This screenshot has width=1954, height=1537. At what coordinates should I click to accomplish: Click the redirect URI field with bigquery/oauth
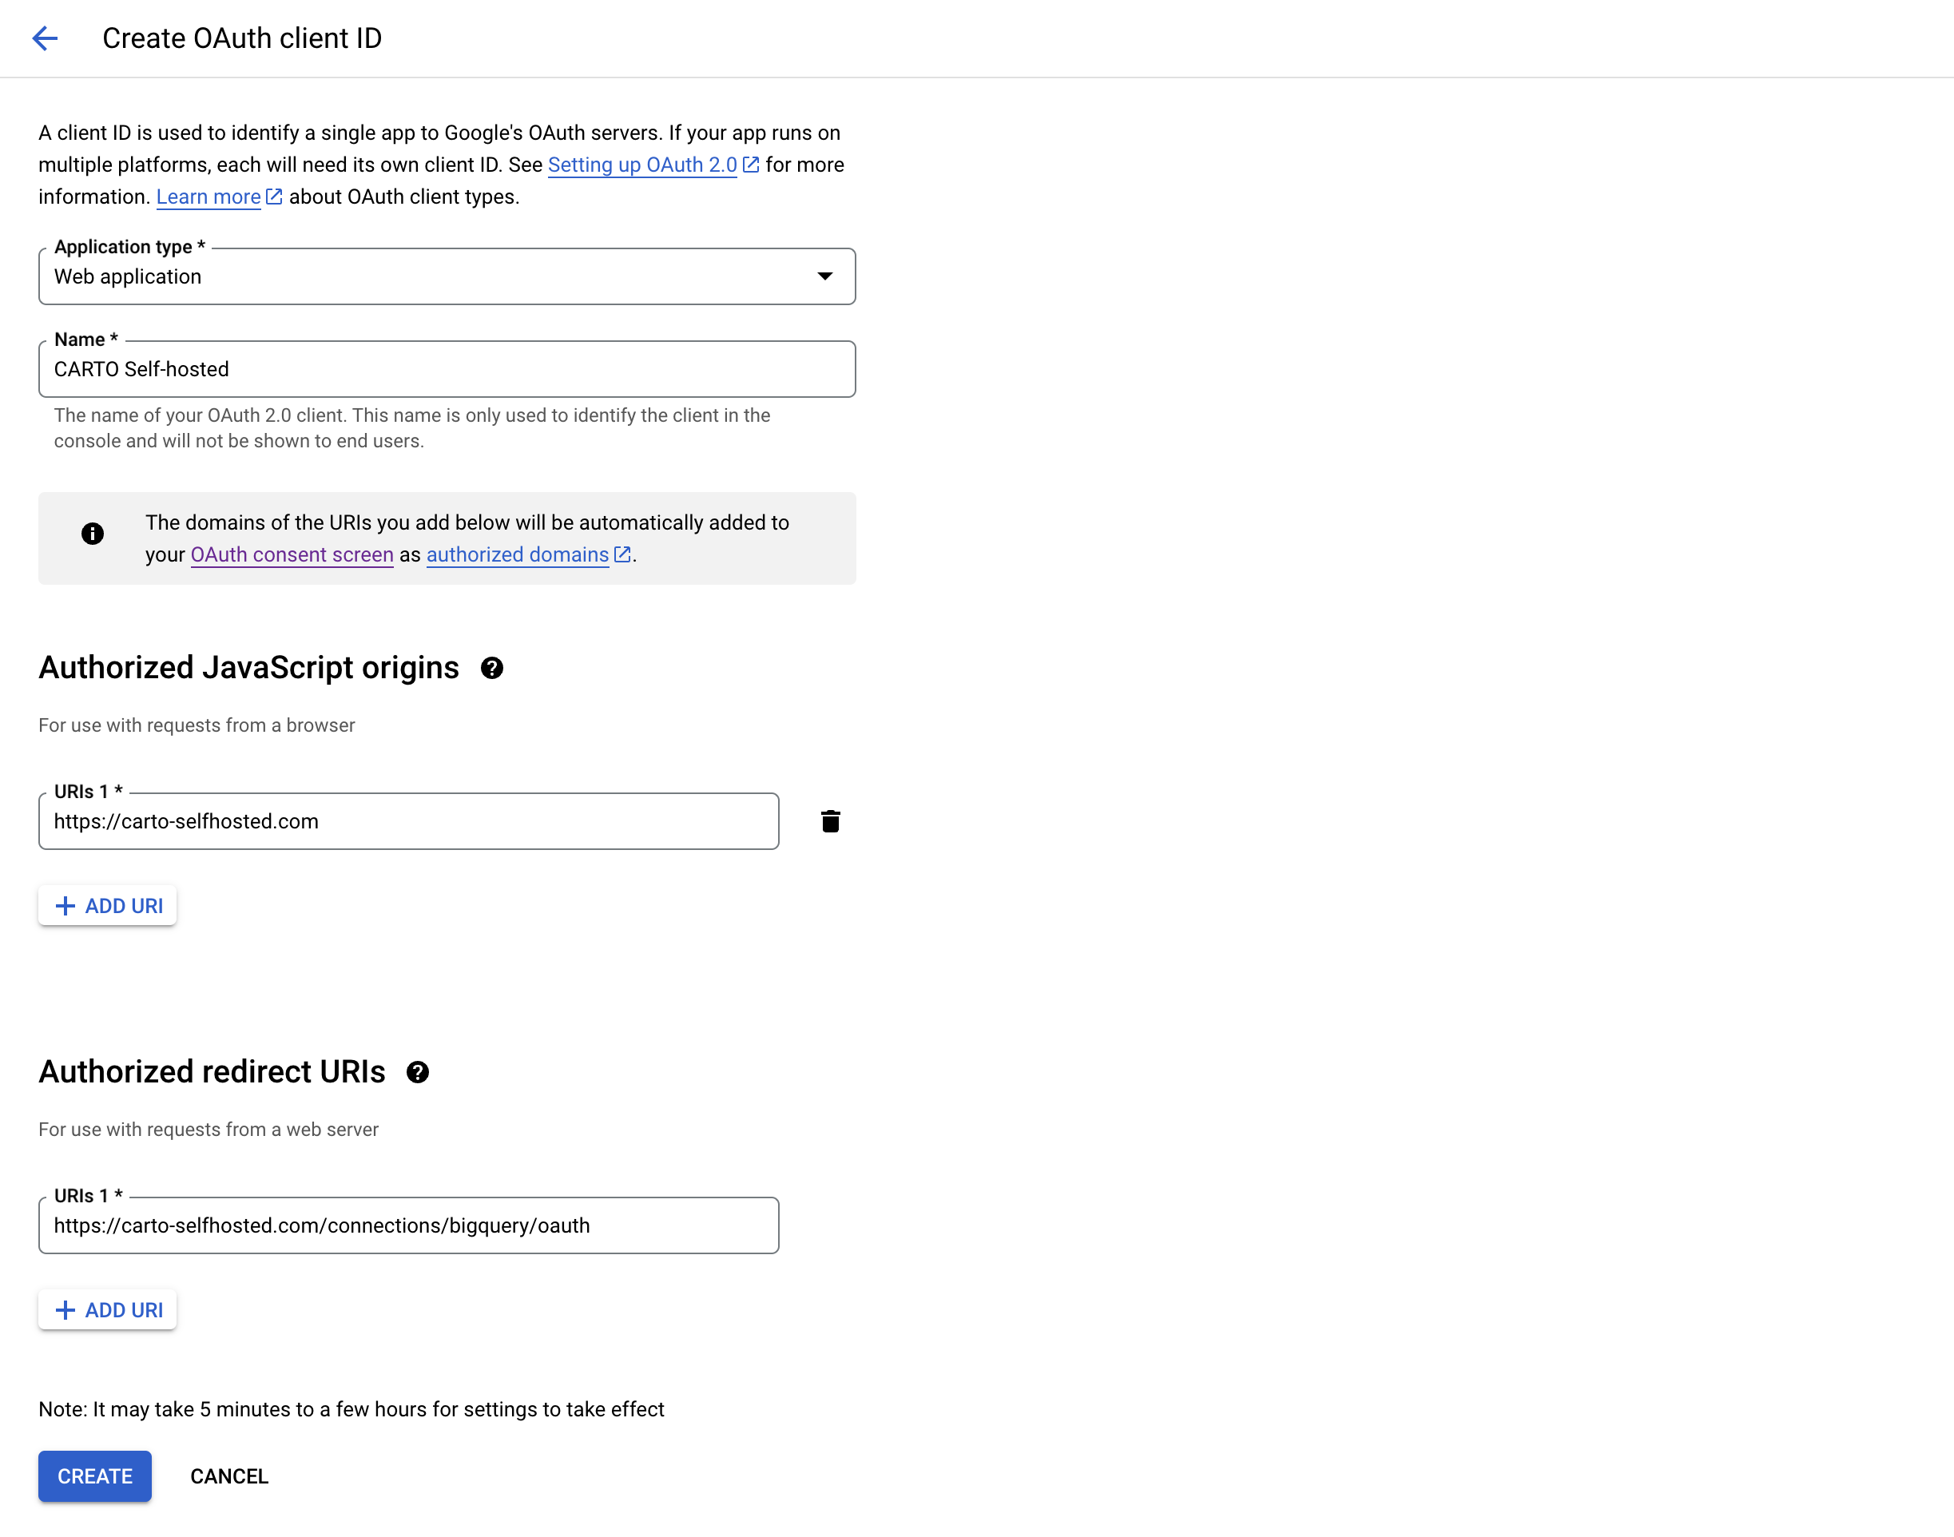pyautogui.click(x=408, y=1225)
